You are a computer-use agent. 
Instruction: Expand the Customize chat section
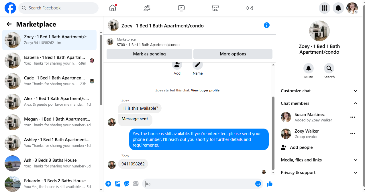click(x=319, y=91)
